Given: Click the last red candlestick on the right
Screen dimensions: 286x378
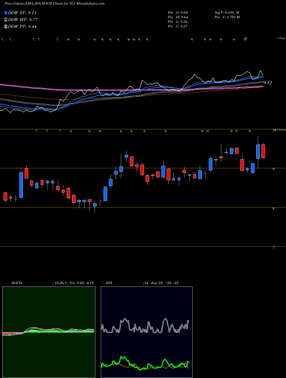Looking at the screenshot, I should tap(263, 151).
